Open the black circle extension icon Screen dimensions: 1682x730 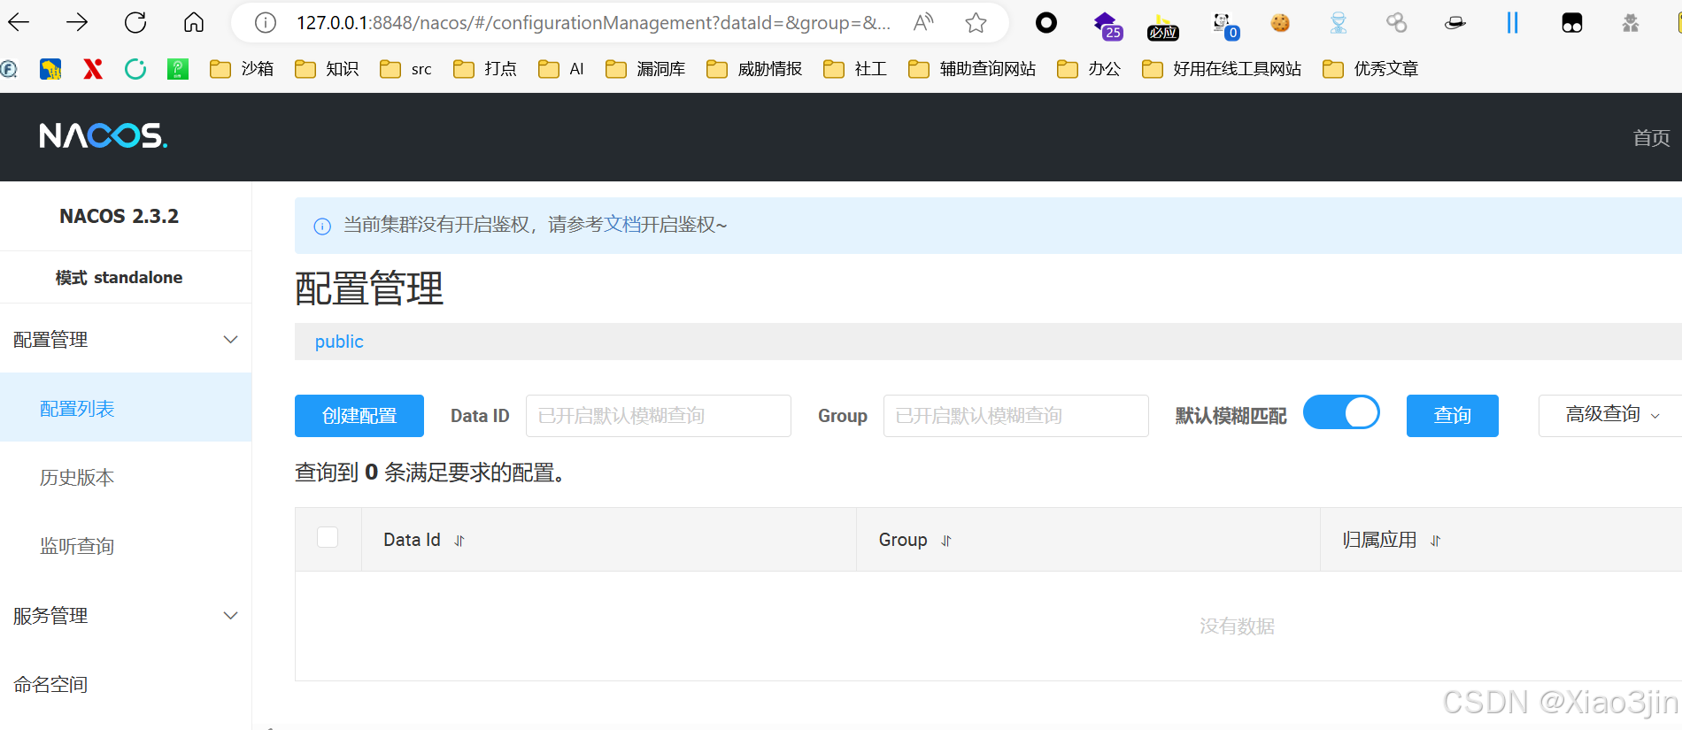(1046, 23)
